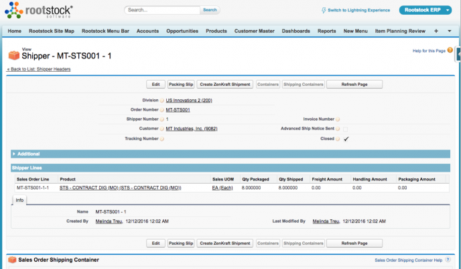Open the Rootstock Menu Bar tab

(106, 31)
